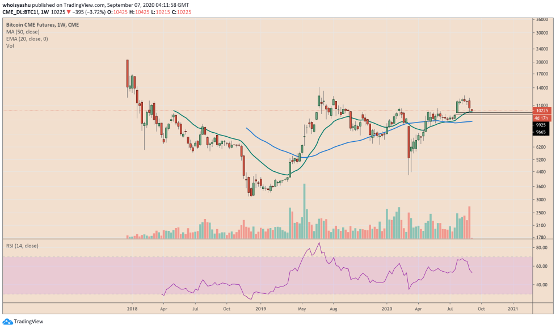Image resolution: width=556 pixels, height=329 pixels.
Task: Click the blue horizontal bar at the bottom
Action: (x=278, y=320)
